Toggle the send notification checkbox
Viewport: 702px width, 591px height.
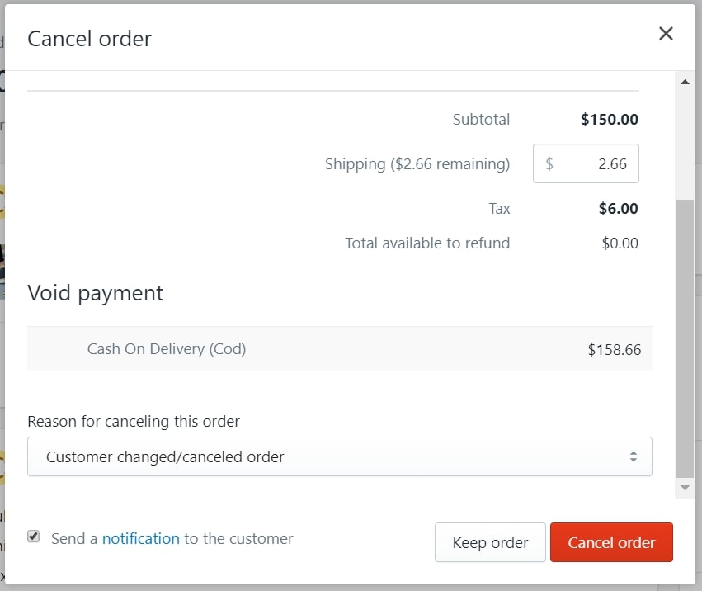click(34, 537)
